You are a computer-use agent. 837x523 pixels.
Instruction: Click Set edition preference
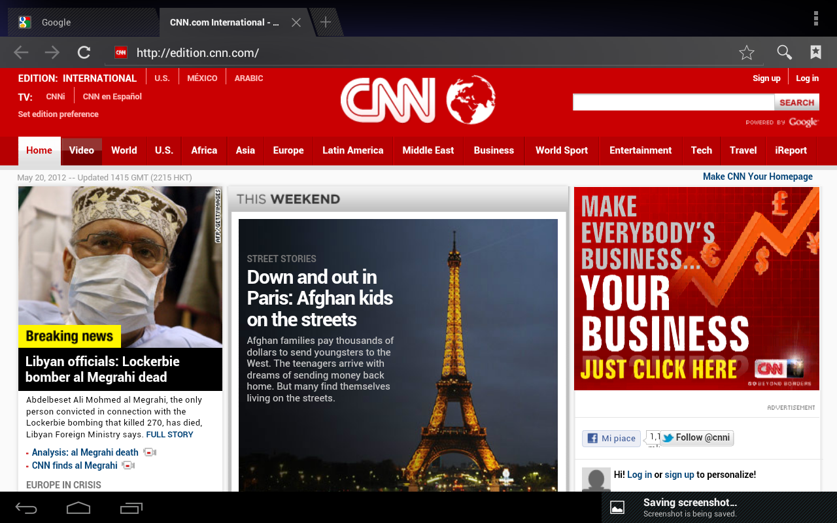(x=58, y=114)
